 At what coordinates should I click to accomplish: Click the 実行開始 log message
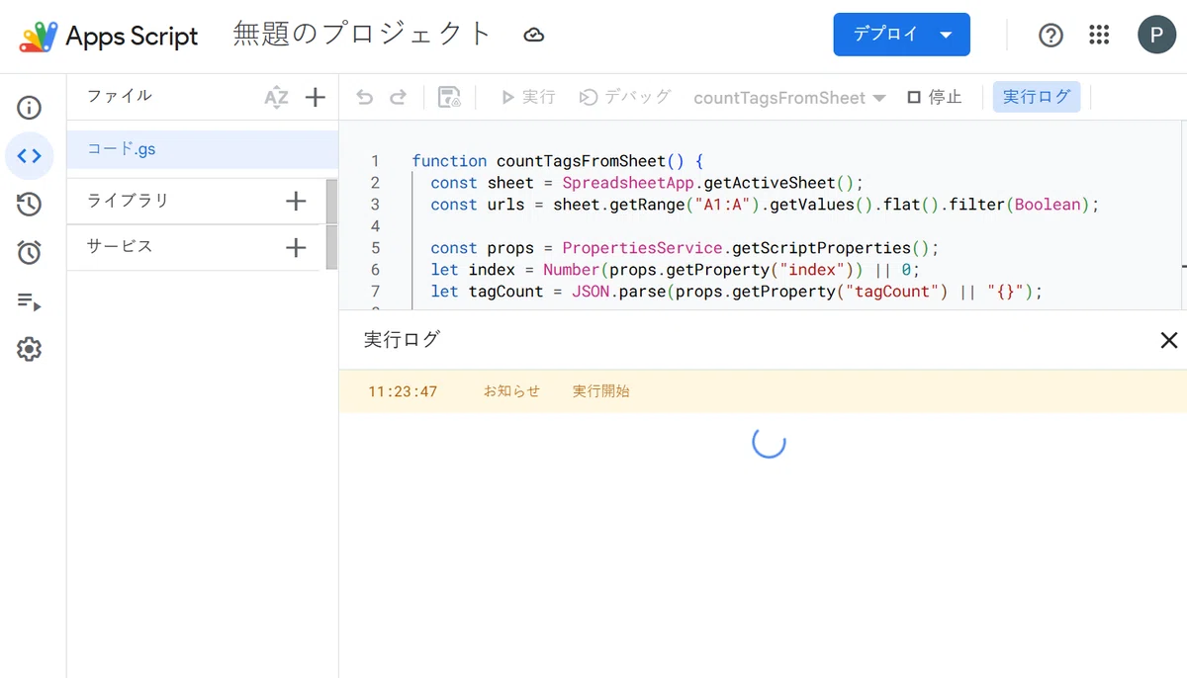coord(600,391)
